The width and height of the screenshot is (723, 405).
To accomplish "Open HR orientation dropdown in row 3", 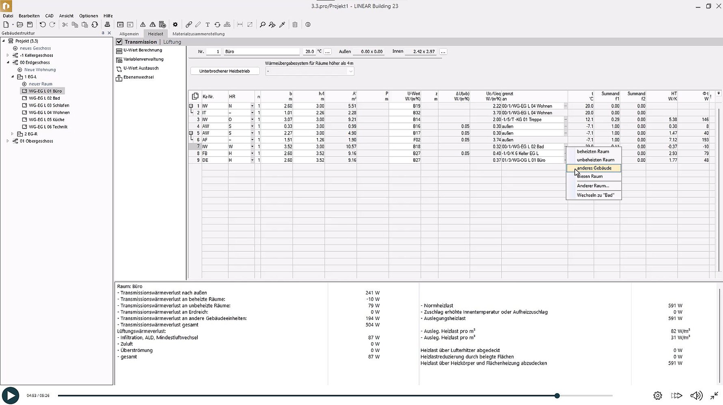I will tap(252, 120).
